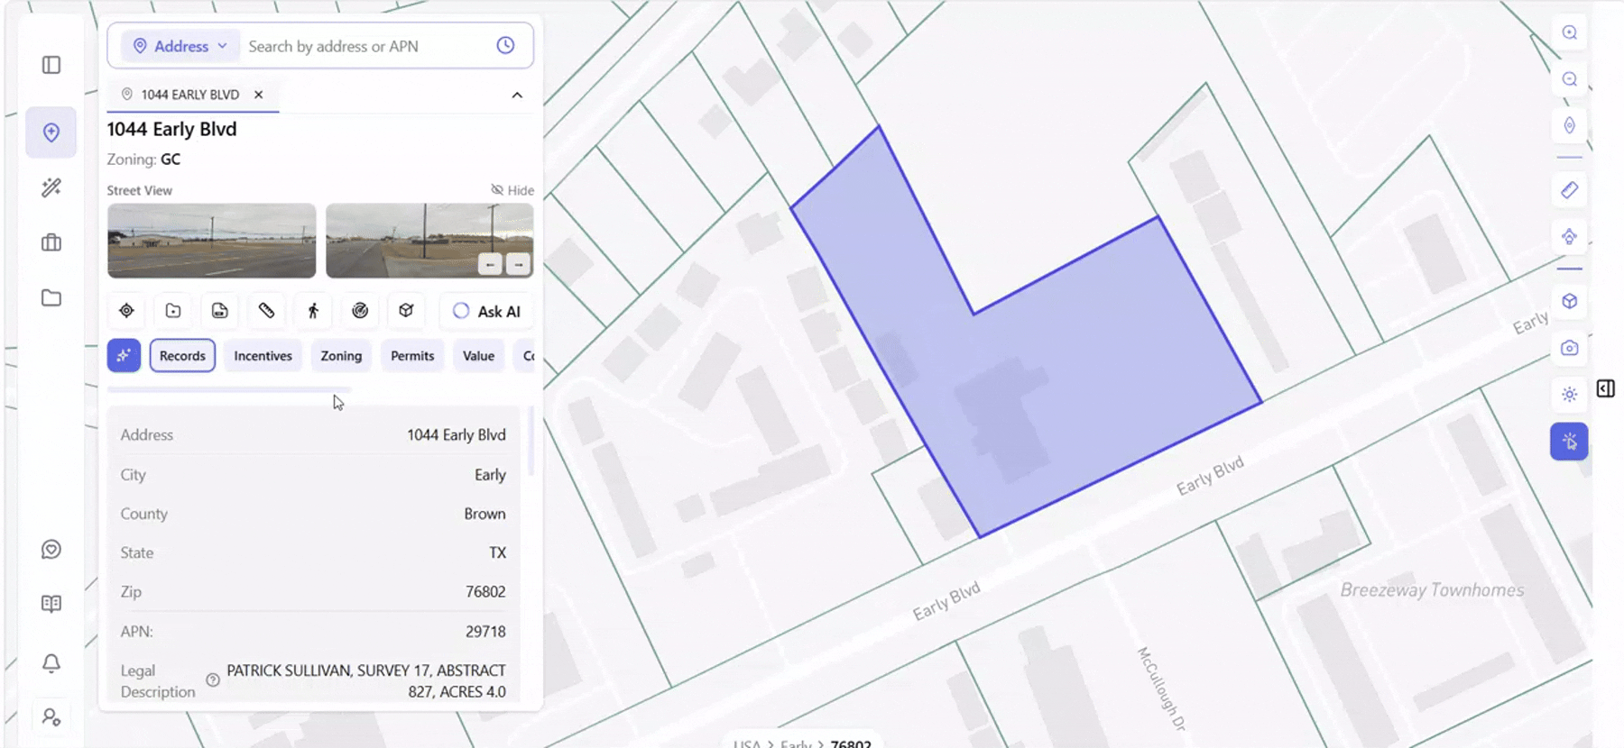Screen dimensions: 1624x748
Task: Zoom out on the map
Action: [1570, 79]
